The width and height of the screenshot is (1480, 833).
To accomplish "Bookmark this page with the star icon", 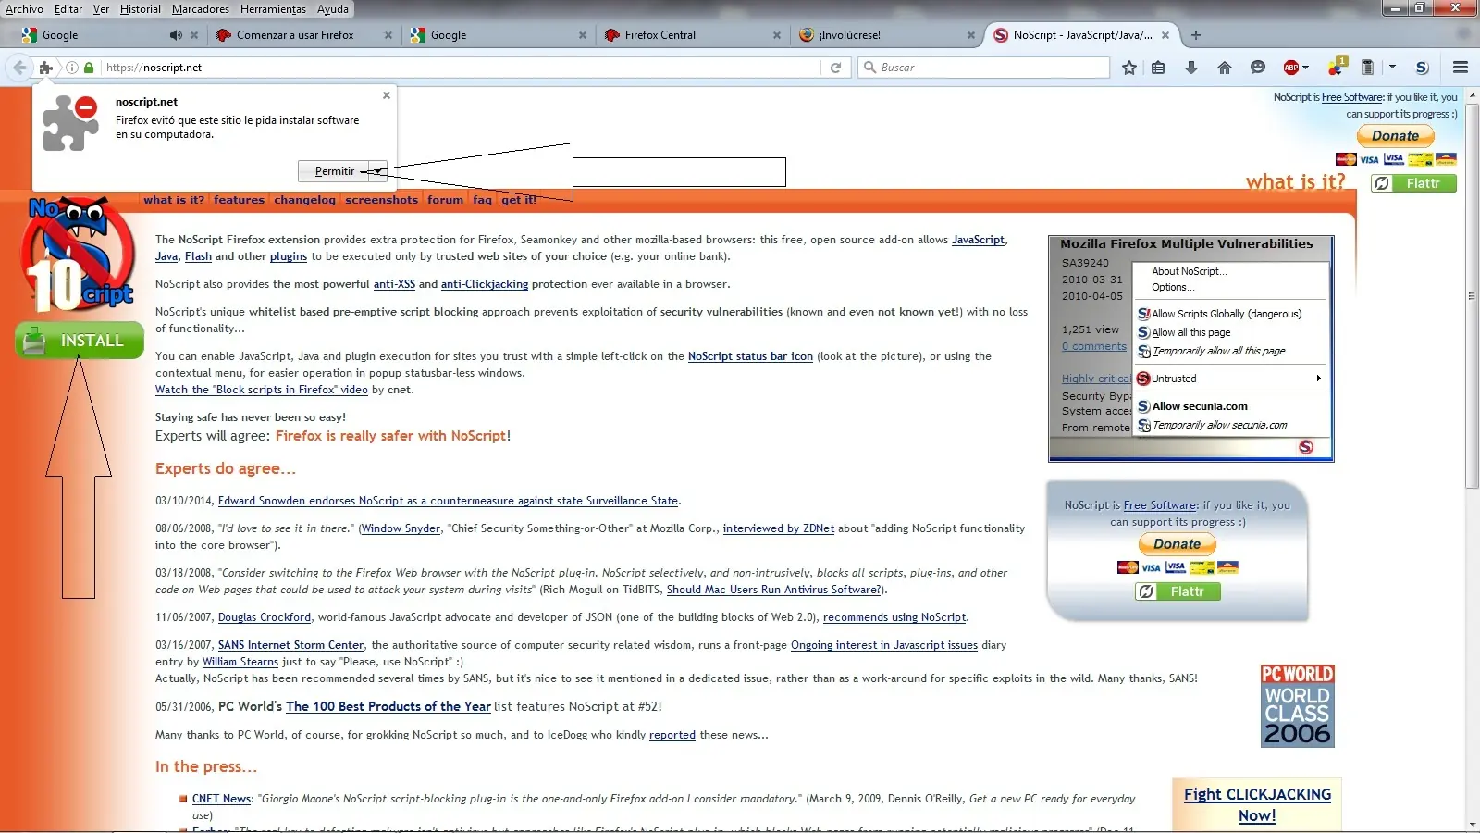I will pyautogui.click(x=1129, y=68).
